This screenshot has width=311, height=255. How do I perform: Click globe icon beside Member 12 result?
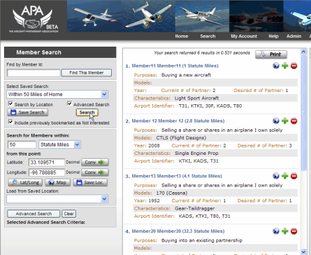click(x=276, y=121)
